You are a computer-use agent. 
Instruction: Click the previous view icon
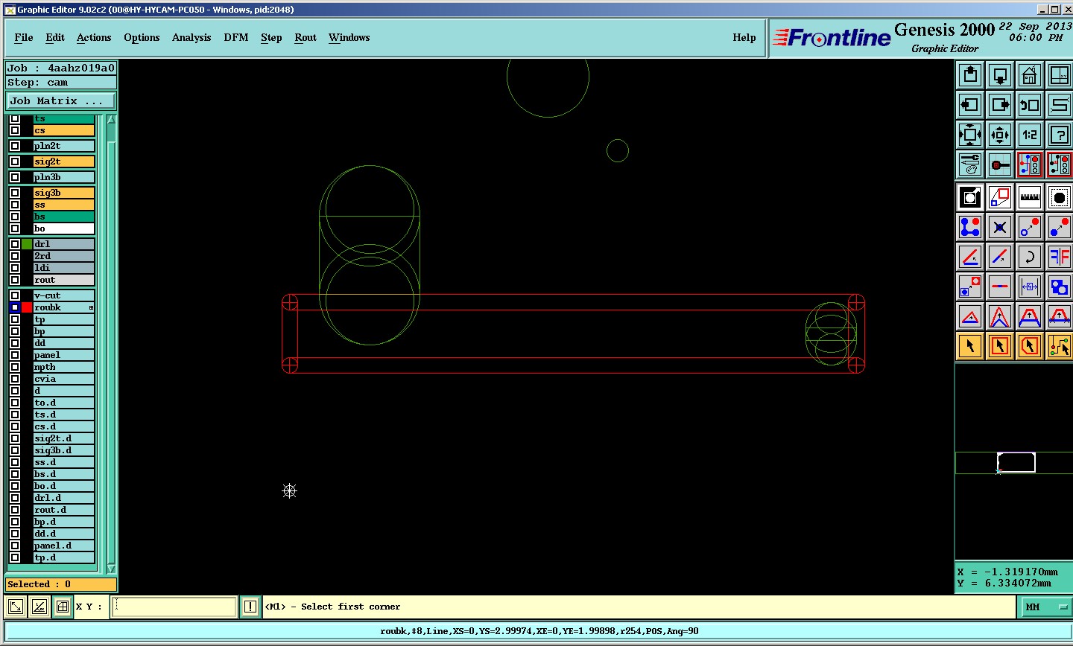pyautogui.click(x=1030, y=105)
